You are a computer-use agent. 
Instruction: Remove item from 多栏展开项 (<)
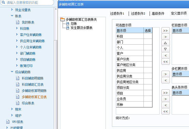pos(165,80)
